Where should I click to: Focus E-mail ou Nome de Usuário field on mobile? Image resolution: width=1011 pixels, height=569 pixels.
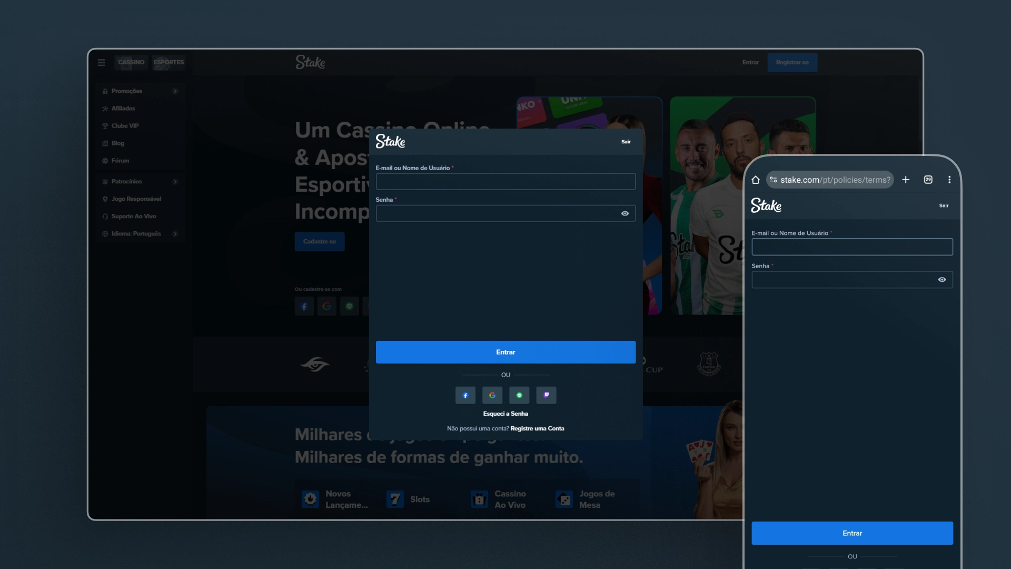(852, 247)
